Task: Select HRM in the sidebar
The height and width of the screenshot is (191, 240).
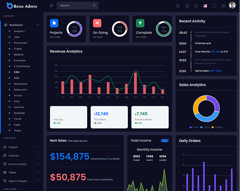Action: [16, 78]
